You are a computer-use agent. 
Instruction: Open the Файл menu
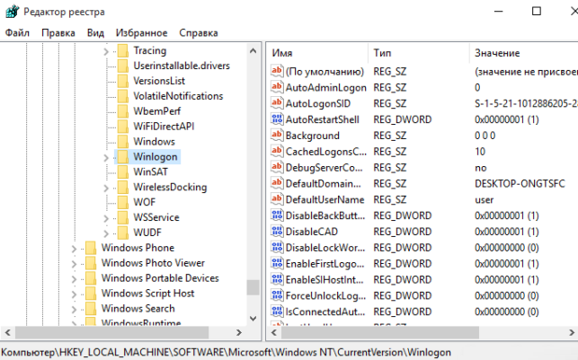pos(17,32)
